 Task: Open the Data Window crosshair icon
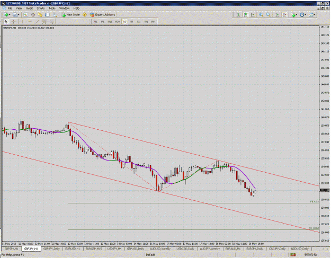[33, 14]
